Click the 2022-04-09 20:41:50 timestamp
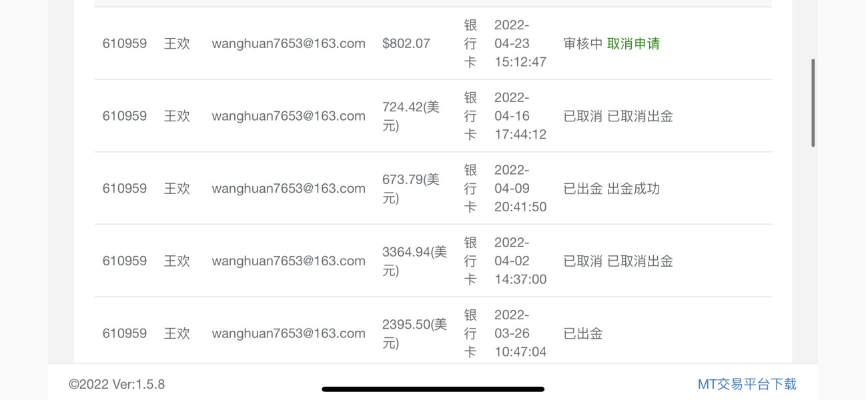 click(x=520, y=189)
